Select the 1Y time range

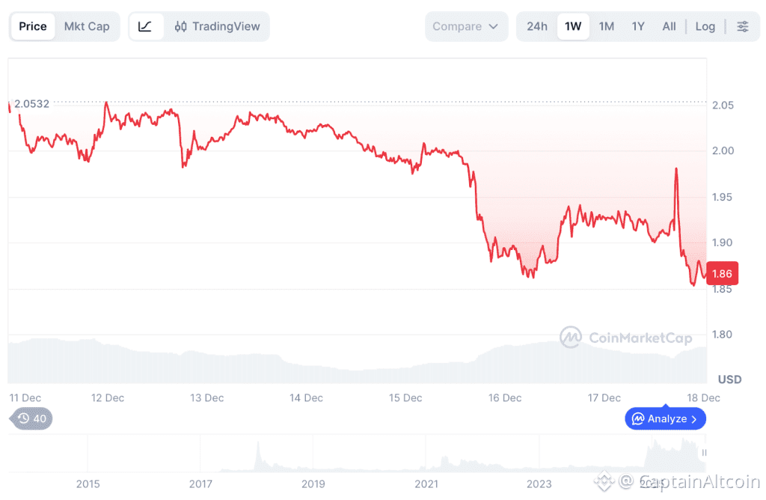click(637, 26)
